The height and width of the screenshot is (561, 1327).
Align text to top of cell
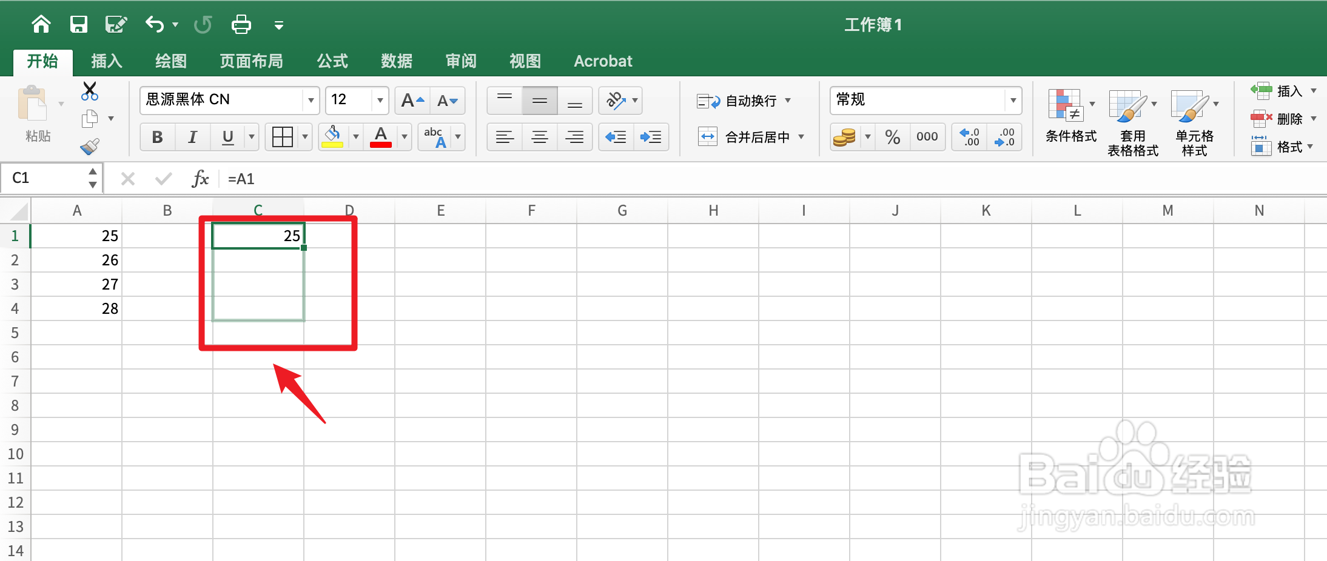pos(505,101)
